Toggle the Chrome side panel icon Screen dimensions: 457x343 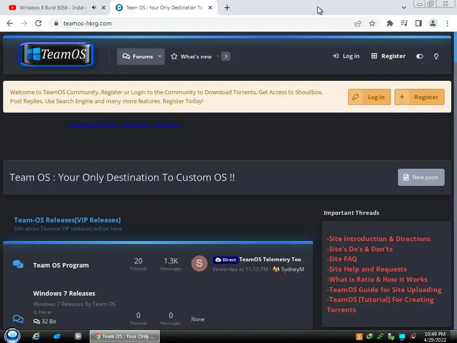tap(419, 23)
